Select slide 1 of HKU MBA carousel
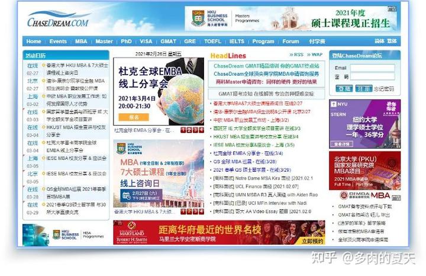Viewport: 426px width, 276px height. point(183,211)
